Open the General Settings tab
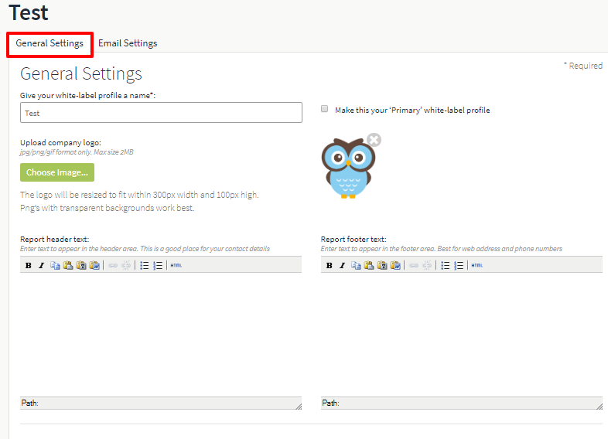The image size is (608, 439). (50, 43)
